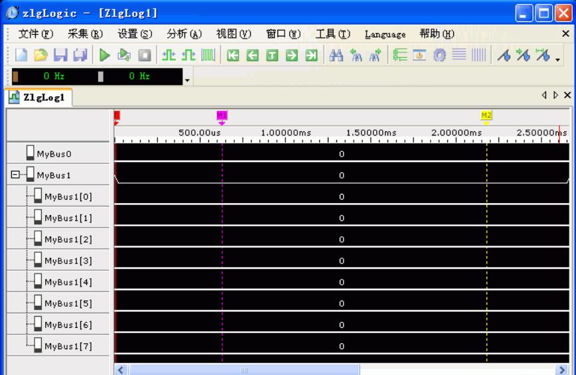
Task: Click the 2.00000ms label on the time ruler
Action: click(x=457, y=133)
